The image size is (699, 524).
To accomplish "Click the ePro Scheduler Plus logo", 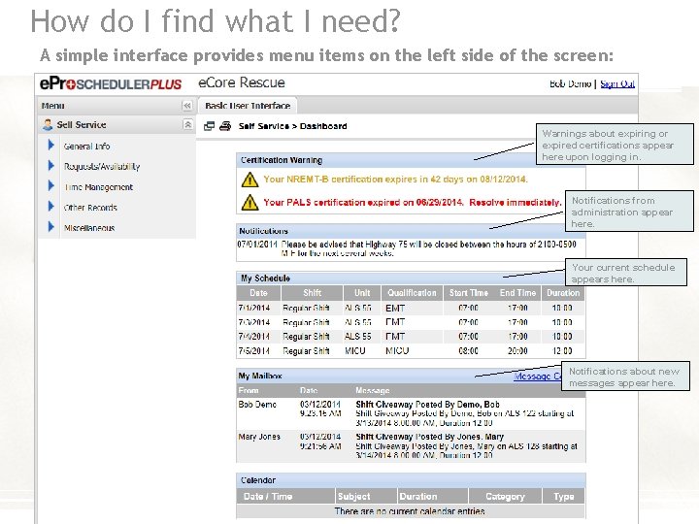I will point(111,83).
